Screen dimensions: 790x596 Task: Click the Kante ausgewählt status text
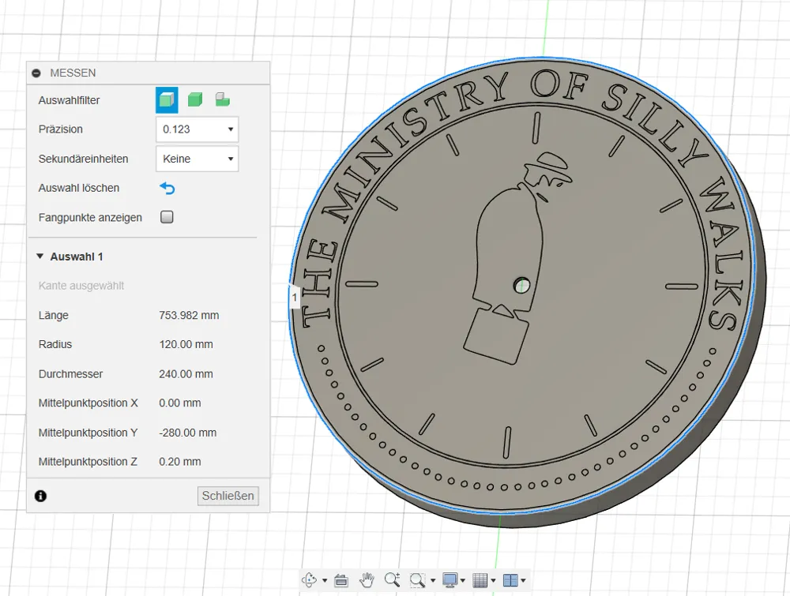81,286
